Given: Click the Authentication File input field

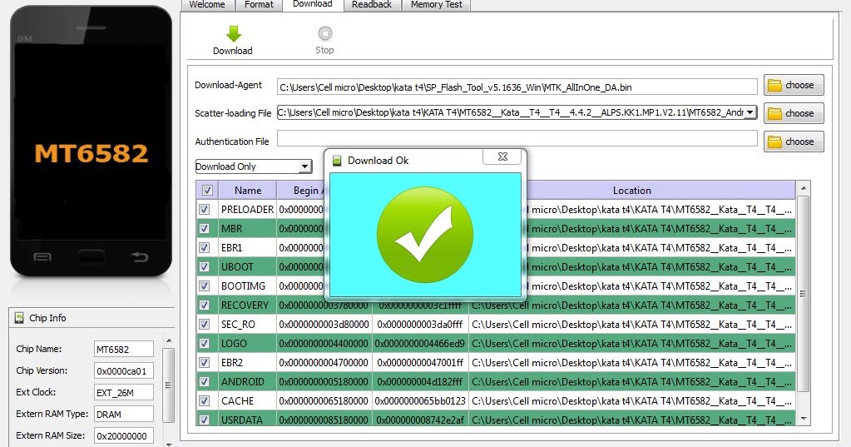Looking at the screenshot, I should [517, 138].
